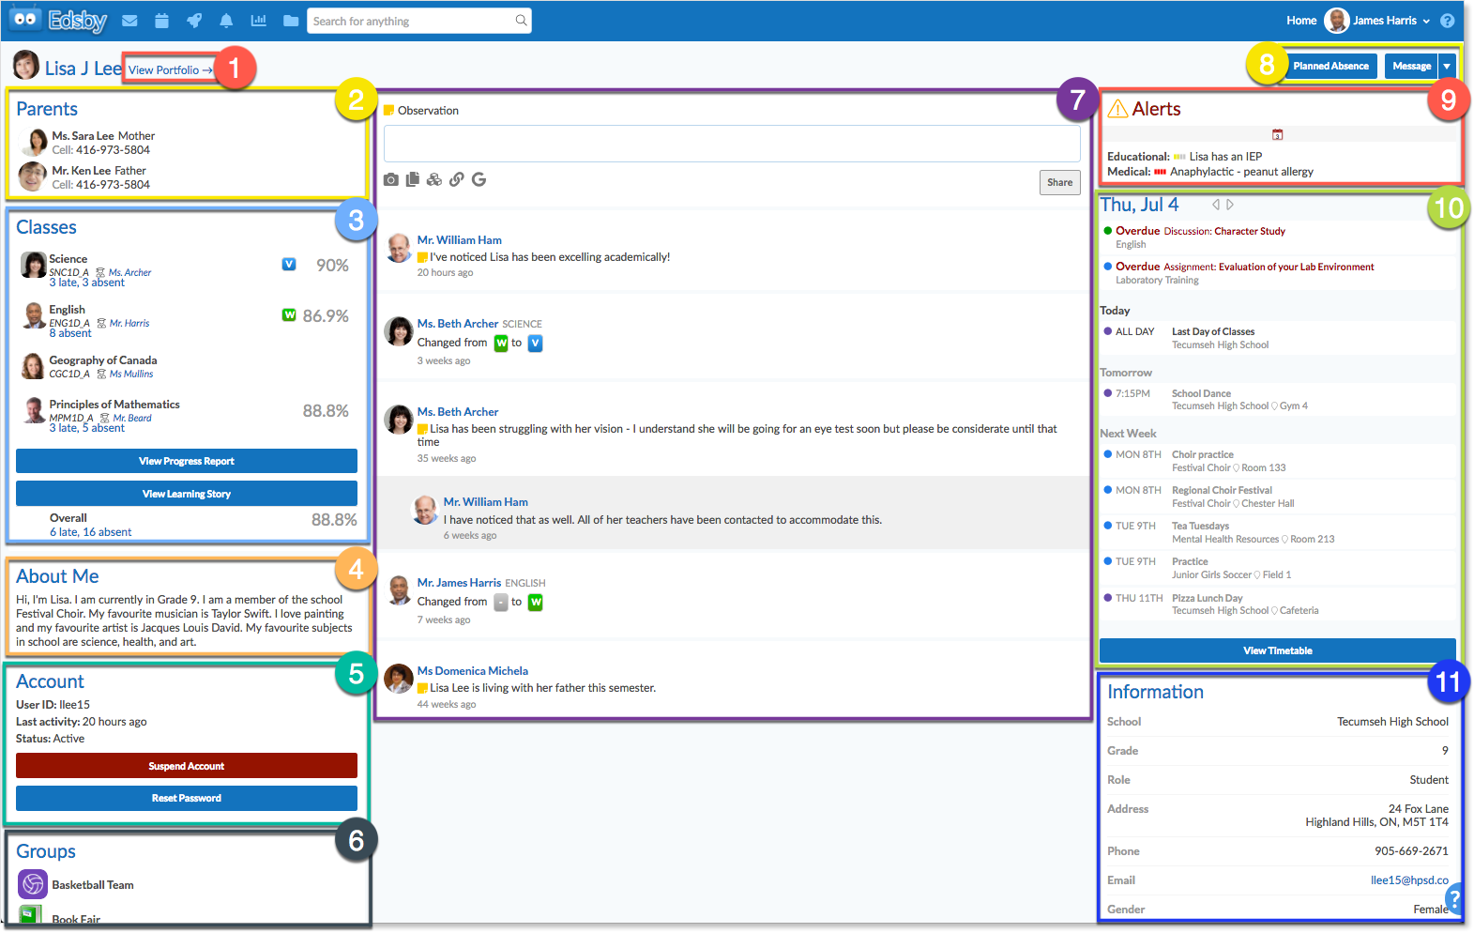This screenshot has height=933, width=1474.
Task: Click the Home menu item
Action: 1300,21
